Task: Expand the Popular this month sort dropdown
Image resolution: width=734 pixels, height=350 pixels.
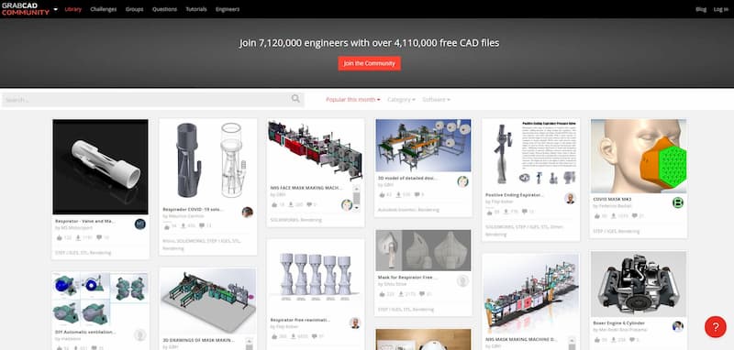Action: (353, 100)
